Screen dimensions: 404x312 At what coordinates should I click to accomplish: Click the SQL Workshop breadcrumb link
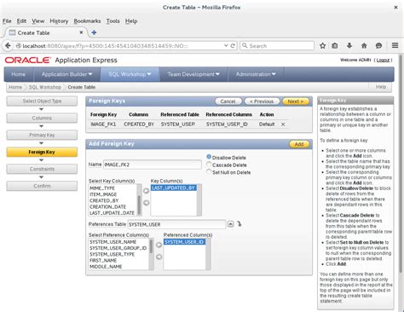coord(45,87)
